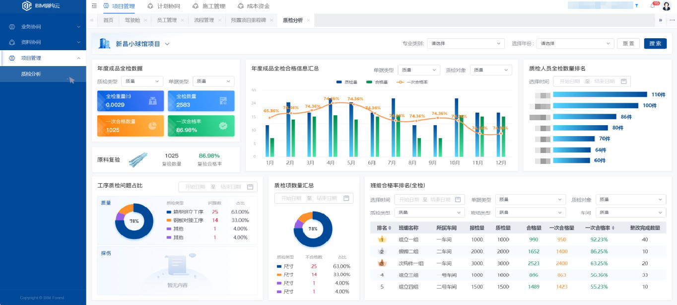The width and height of the screenshot is (677, 305).
Task: Click the gold crown rank 1 icon
Action: coord(382,239)
